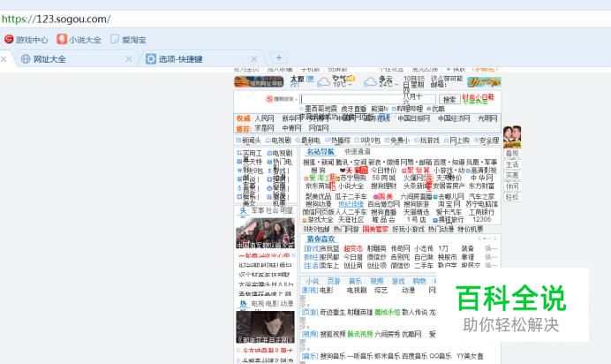Open the 光明网 link
The height and width of the screenshot is (364, 611).
487,118
